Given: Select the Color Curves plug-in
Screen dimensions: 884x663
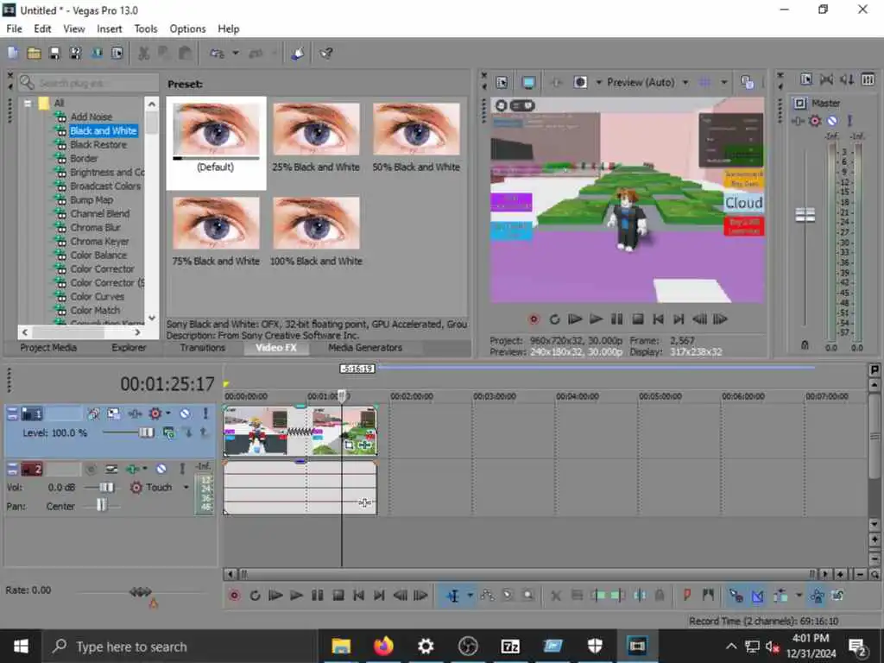Looking at the screenshot, I should click(97, 297).
